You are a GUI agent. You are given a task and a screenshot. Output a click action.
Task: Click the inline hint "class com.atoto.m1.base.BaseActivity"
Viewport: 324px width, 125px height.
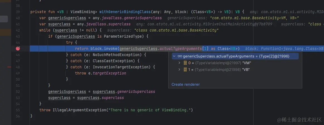[x=176, y=30]
